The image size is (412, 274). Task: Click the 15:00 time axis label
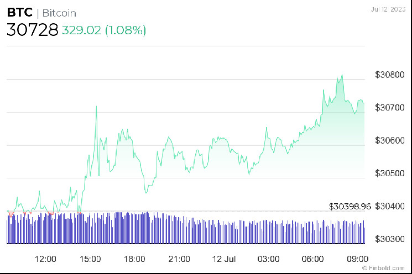[90, 259]
